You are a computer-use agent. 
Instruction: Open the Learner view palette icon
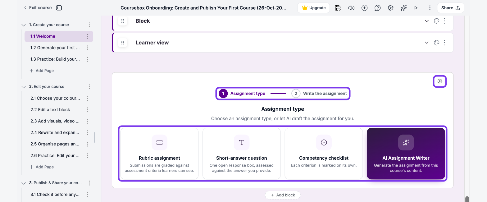pyautogui.click(x=436, y=43)
